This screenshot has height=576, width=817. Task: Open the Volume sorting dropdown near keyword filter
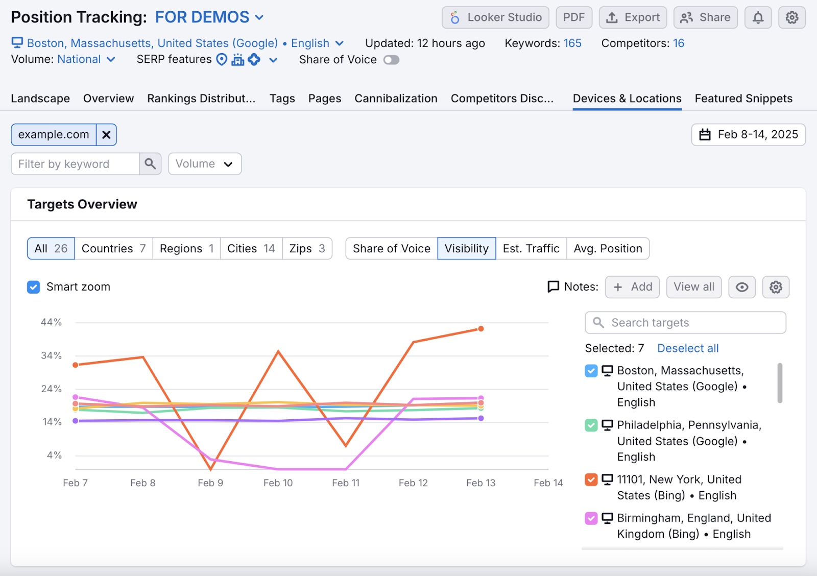(x=204, y=164)
